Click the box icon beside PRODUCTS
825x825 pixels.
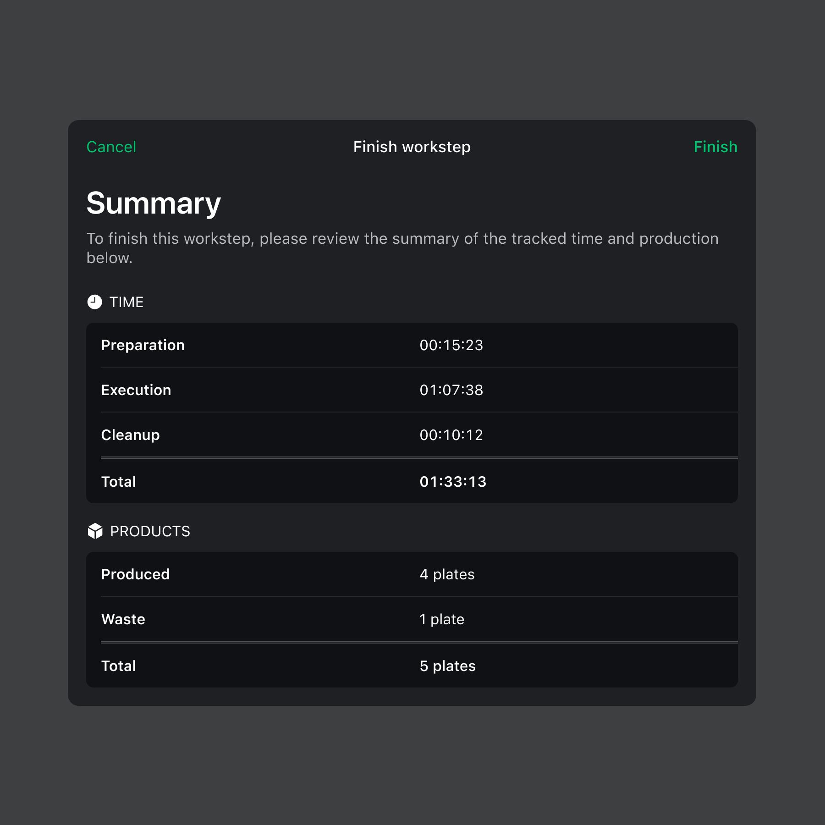(x=95, y=531)
